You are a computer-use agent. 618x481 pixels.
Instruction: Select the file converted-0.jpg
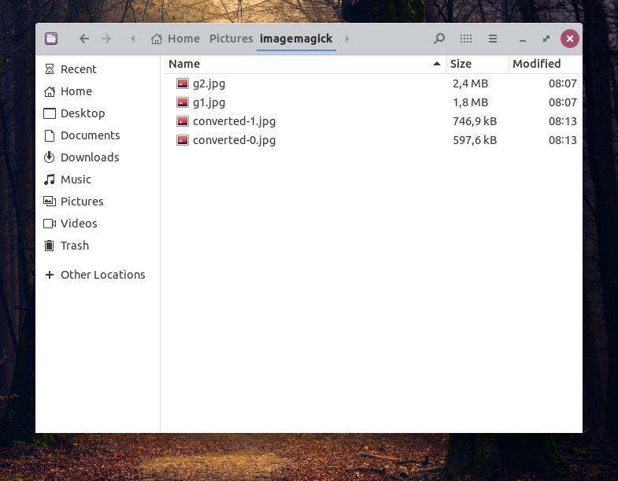pos(234,140)
